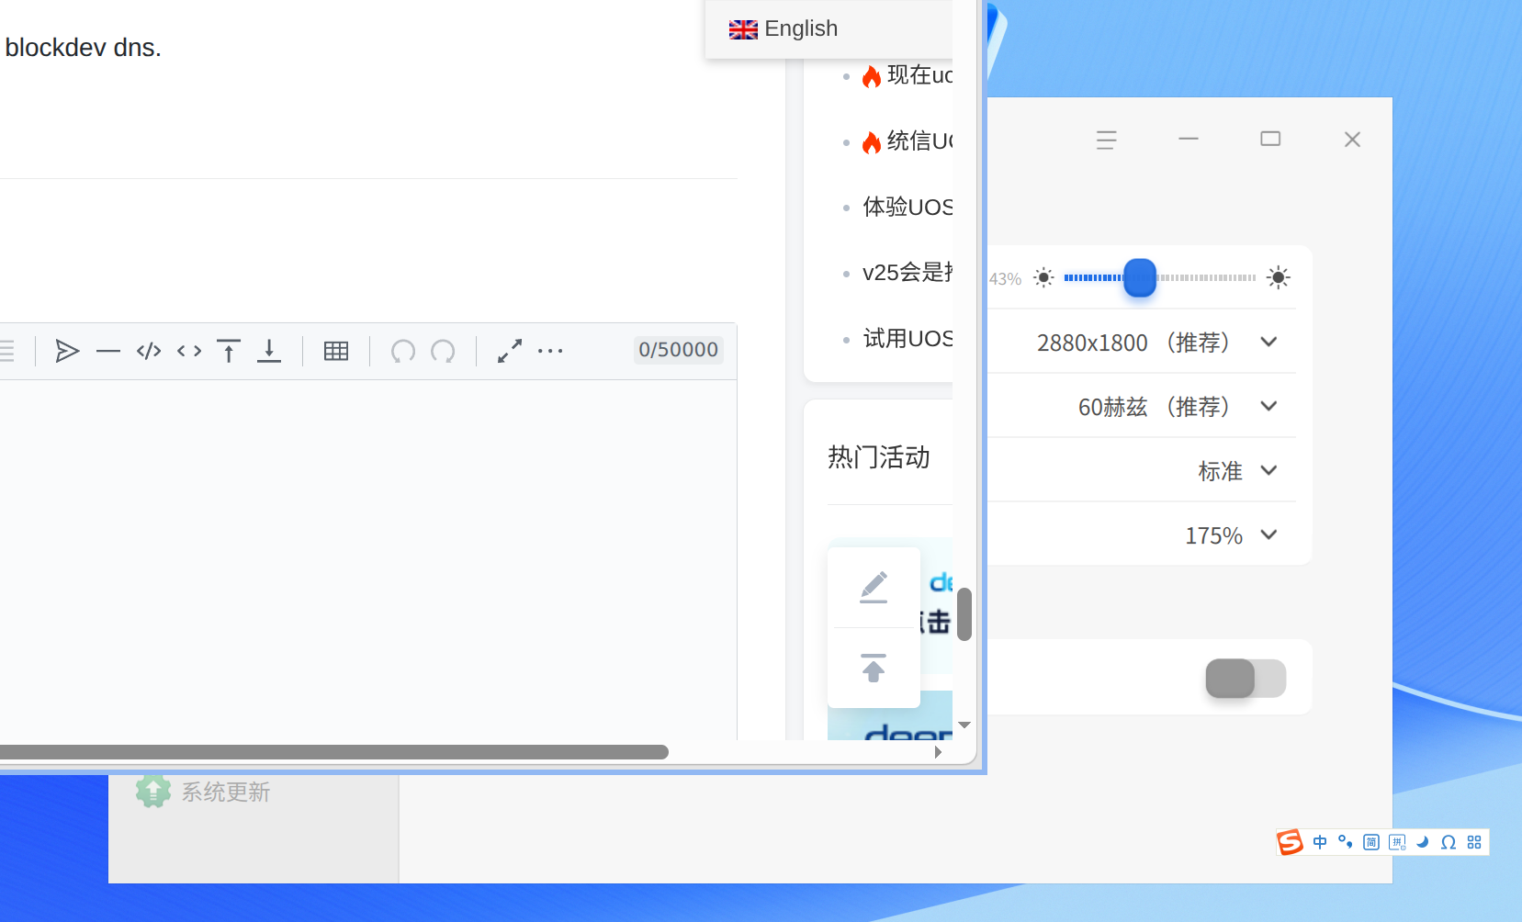Click the arrow-down-to-bar icon in editor toolbar
Image resolution: width=1522 pixels, height=922 pixels.
tap(269, 351)
